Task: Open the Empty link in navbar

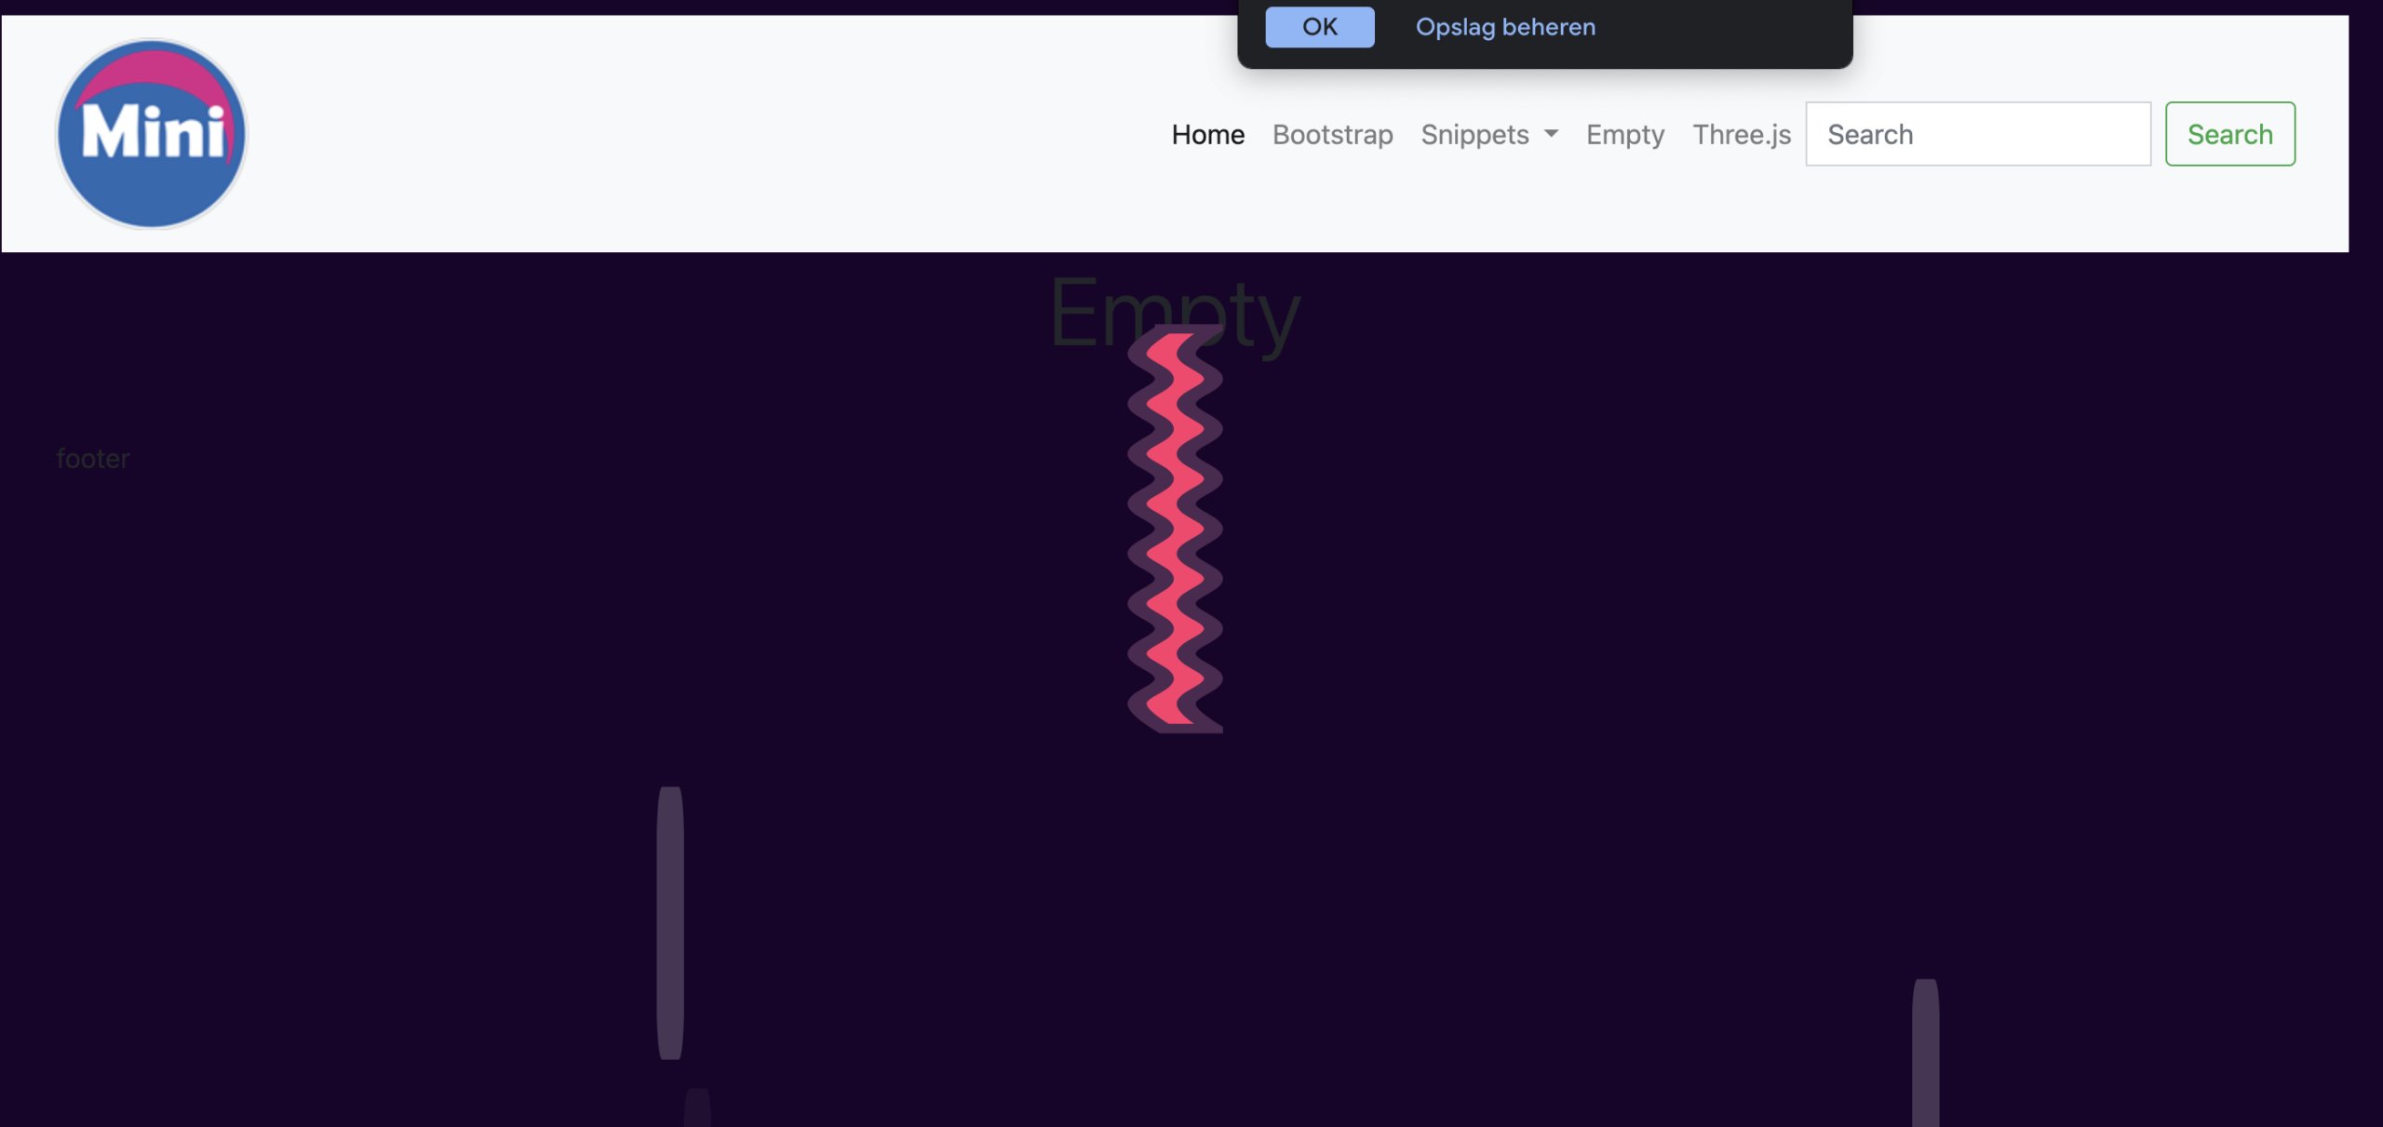Action: tap(1625, 134)
